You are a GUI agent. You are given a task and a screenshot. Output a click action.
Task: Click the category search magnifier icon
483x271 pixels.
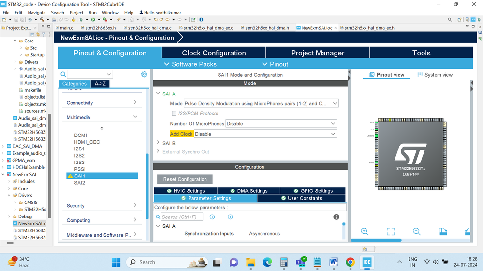point(63,74)
